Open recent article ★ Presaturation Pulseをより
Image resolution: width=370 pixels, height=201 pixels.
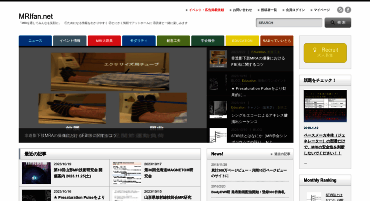pos(79,198)
